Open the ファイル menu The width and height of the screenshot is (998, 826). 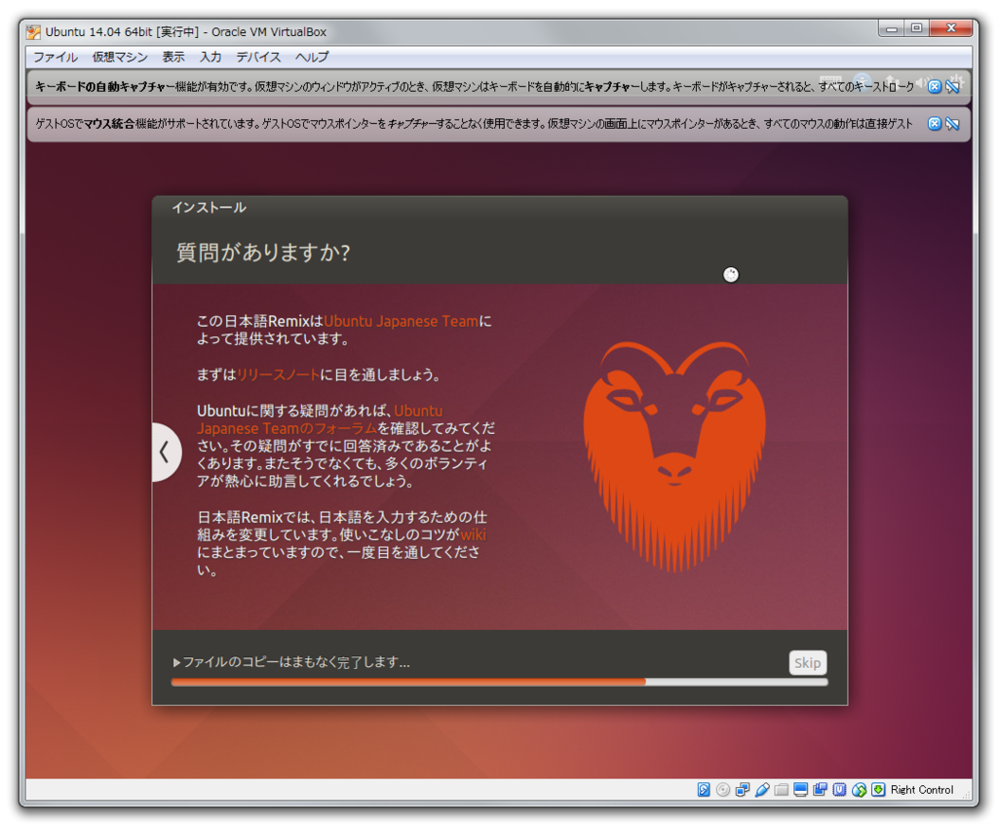coord(56,57)
